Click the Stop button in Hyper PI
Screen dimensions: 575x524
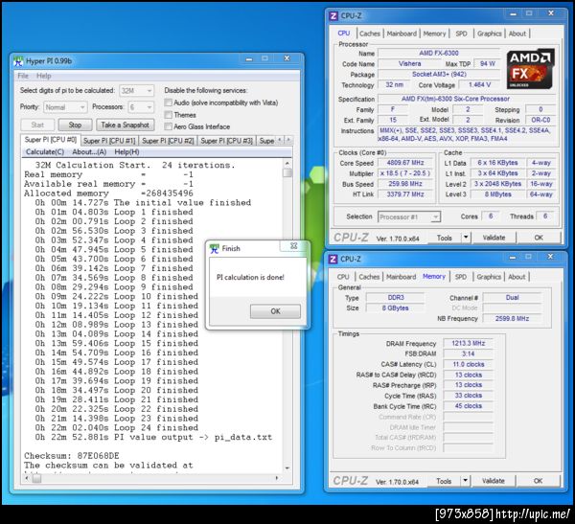click(x=75, y=125)
